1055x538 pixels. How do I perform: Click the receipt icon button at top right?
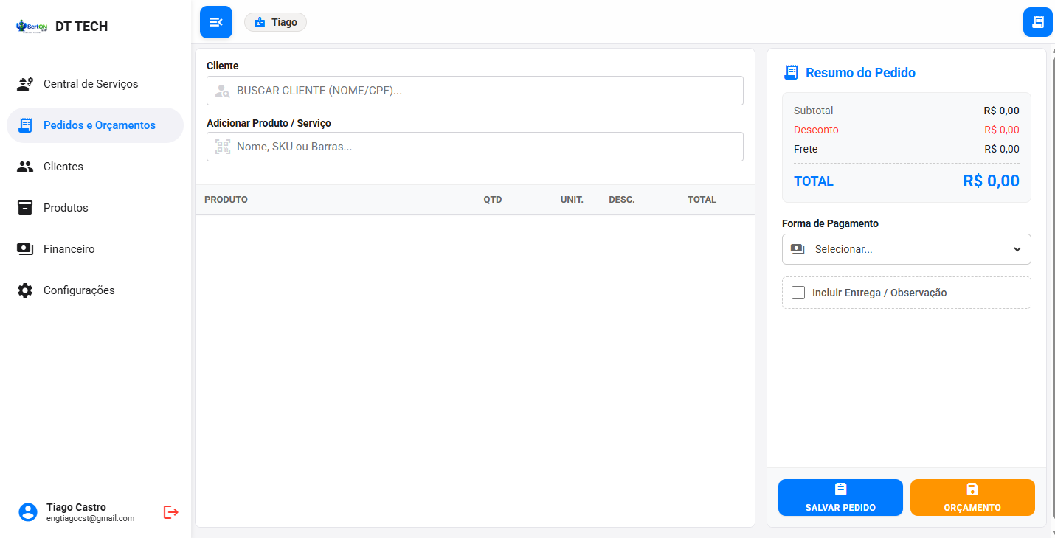click(1038, 22)
